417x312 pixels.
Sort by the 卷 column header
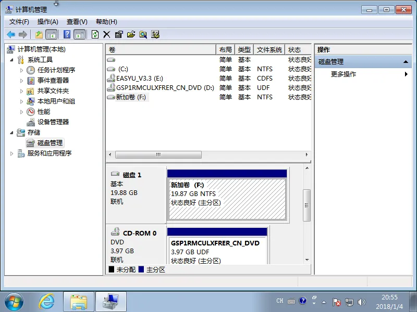coord(161,49)
